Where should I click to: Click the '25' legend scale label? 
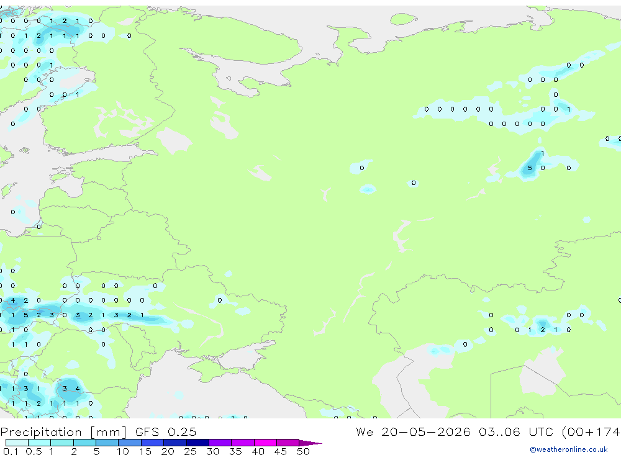tap(191, 451)
